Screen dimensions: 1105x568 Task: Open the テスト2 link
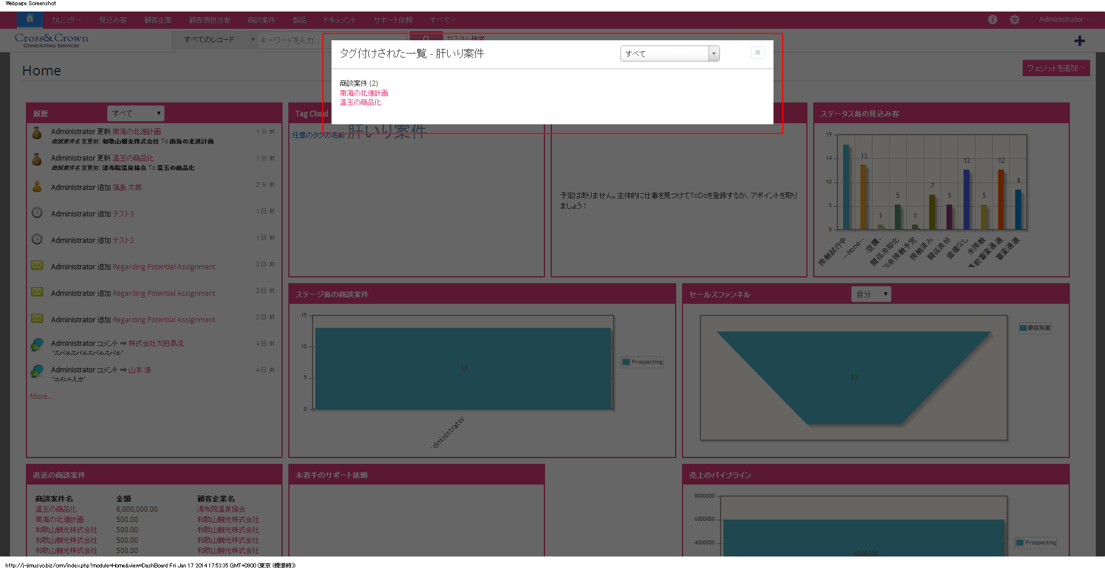click(123, 241)
